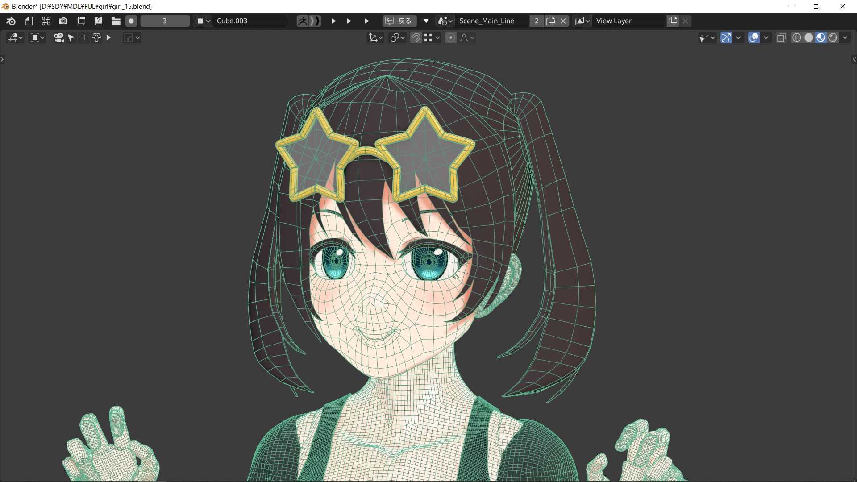The width and height of the screenshot is (857, 482).
Task: Toggle proportional editing button
Action: 451,38
